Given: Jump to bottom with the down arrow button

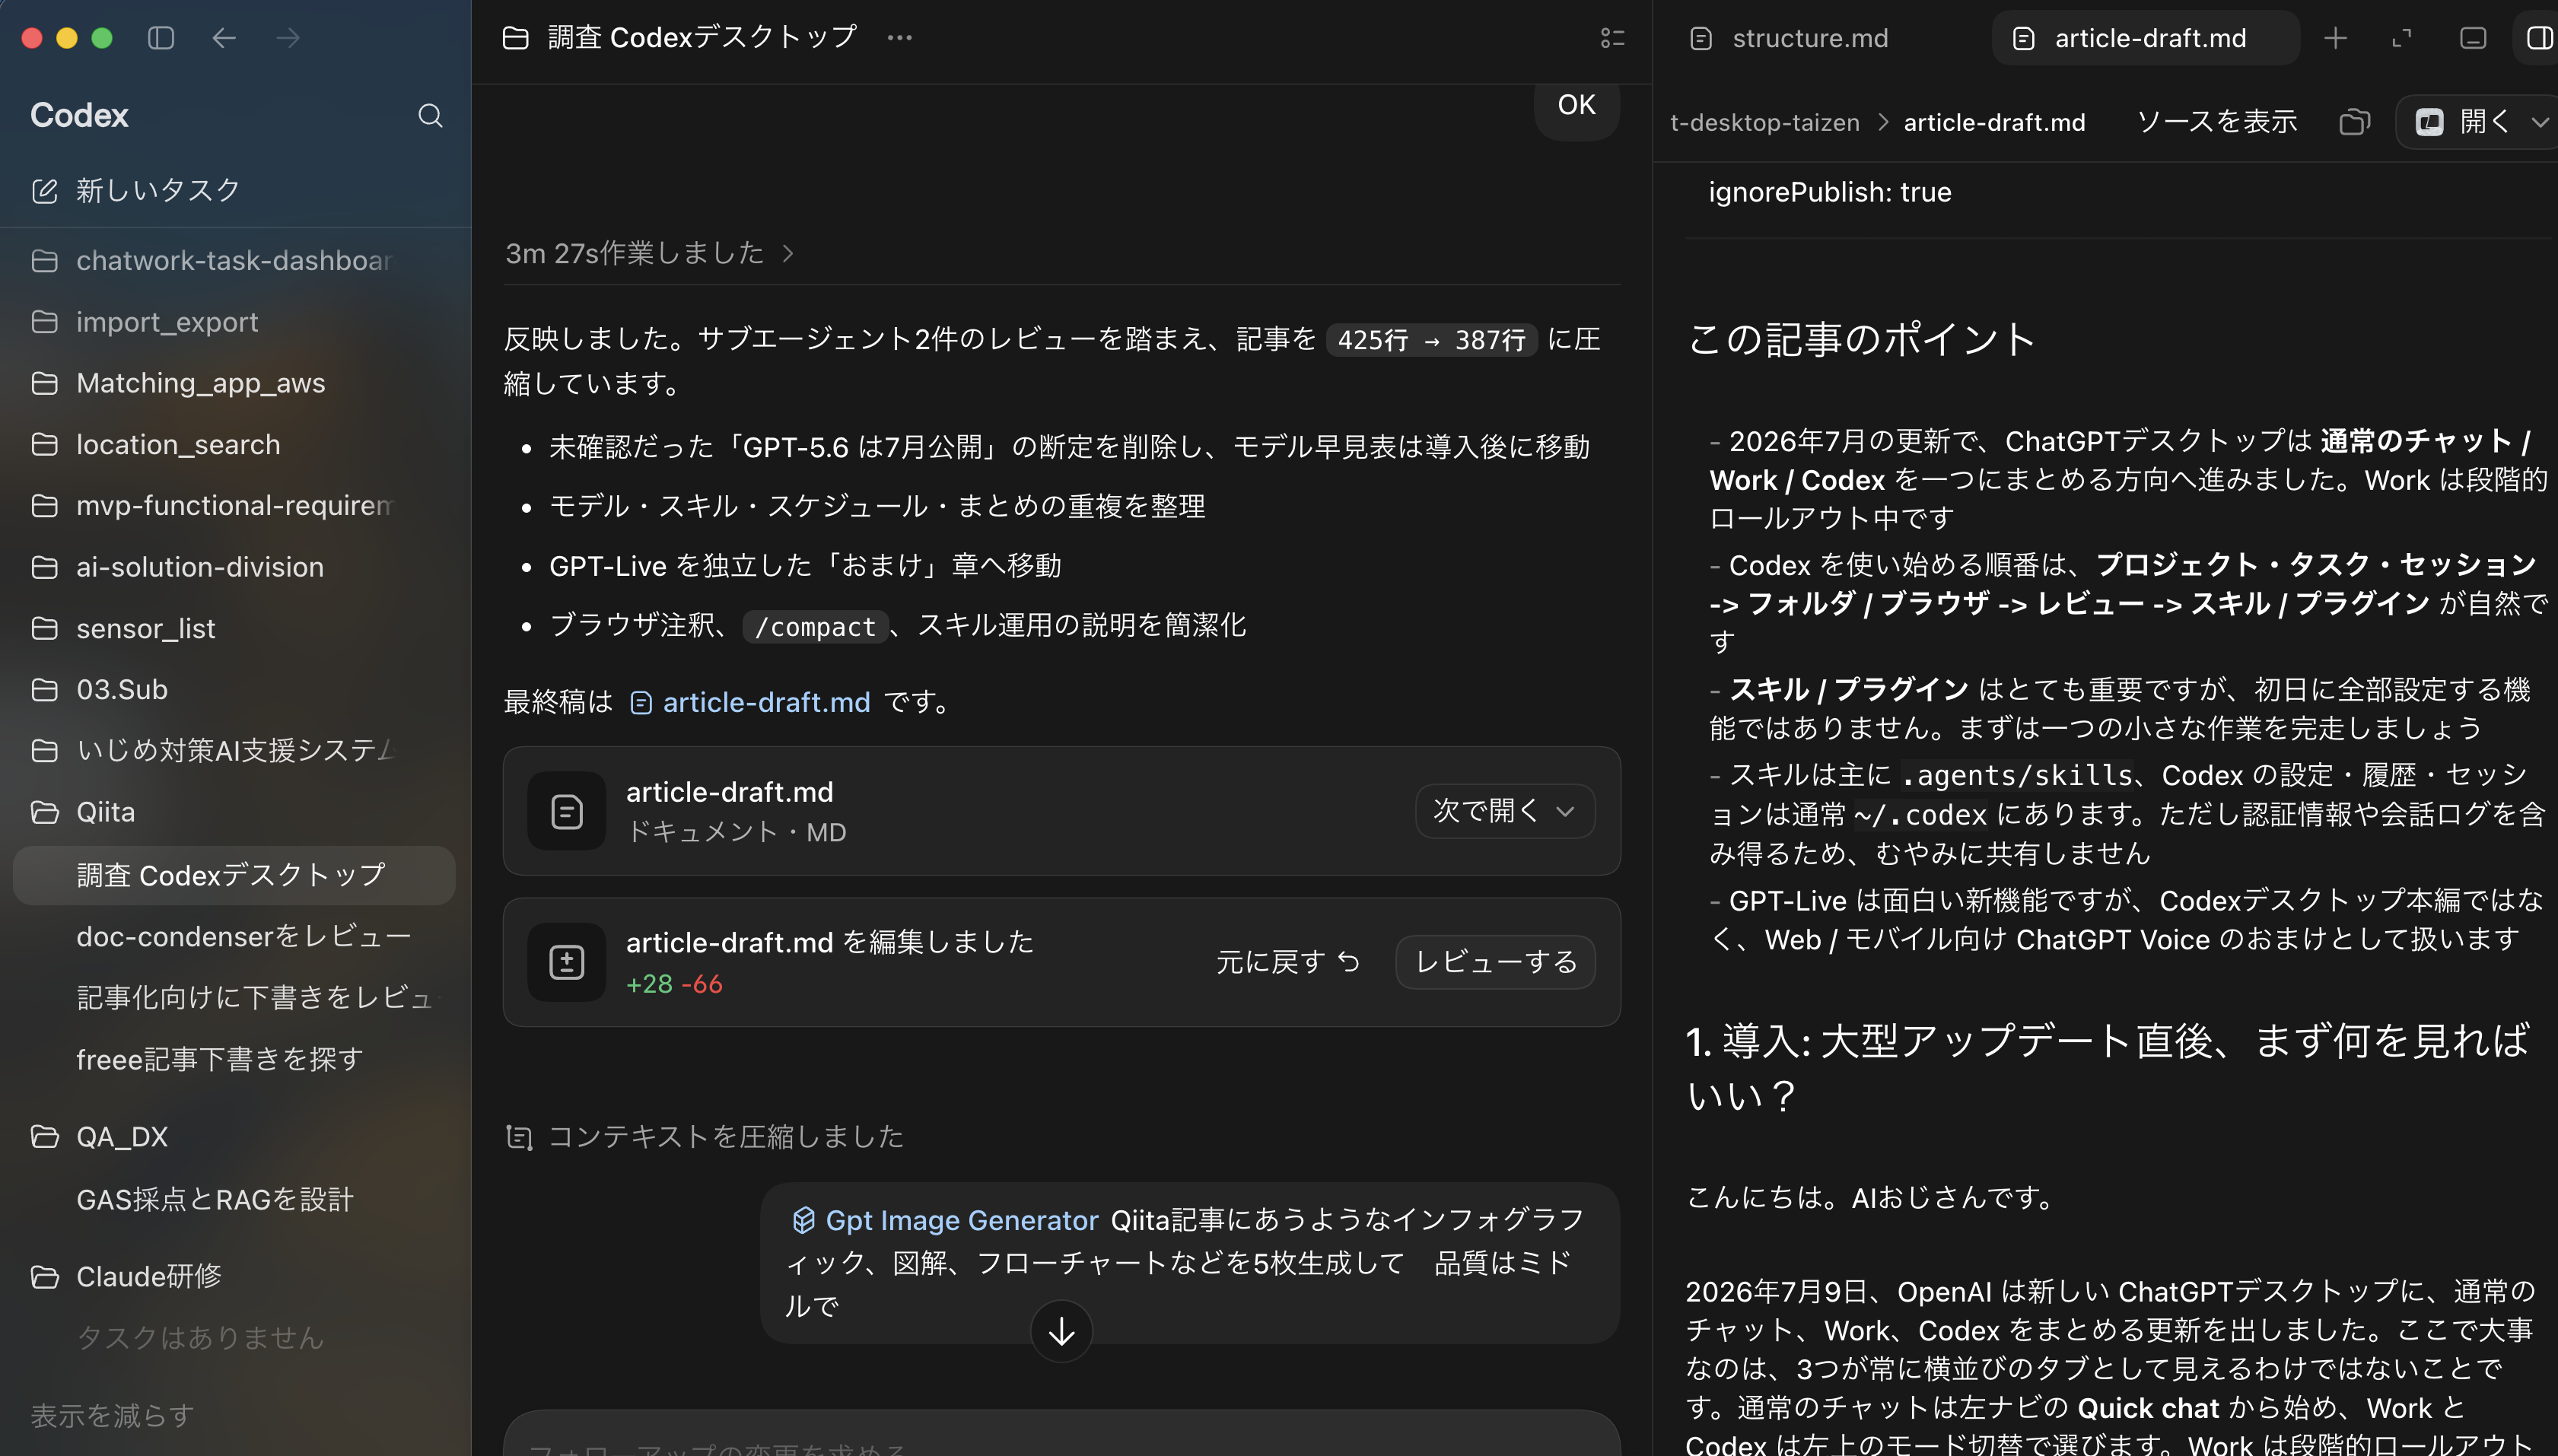Looking at the screenshot, I should coord(1061,1331).
